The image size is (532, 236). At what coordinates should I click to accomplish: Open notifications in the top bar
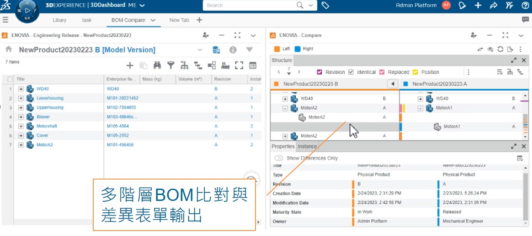point(462,5)
